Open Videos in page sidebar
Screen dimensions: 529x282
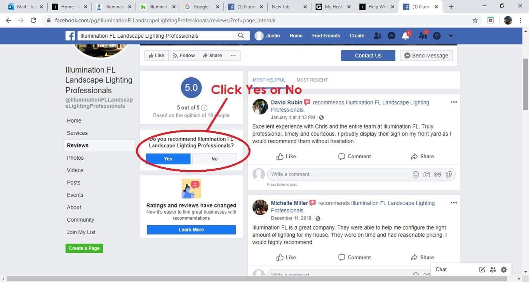[x=75, y=171]
